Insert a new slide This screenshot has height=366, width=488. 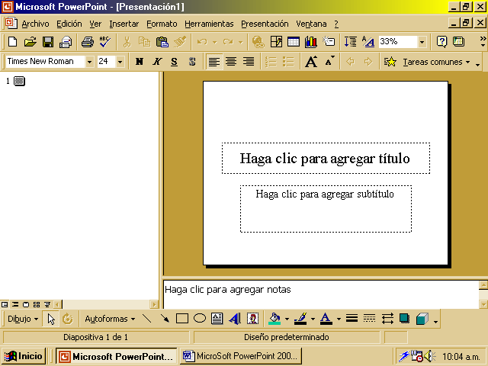point(329,42)
